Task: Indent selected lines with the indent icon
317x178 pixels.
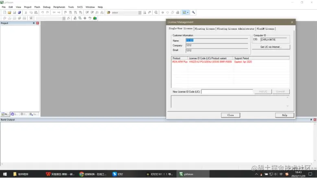Action: tap(87, 13)
